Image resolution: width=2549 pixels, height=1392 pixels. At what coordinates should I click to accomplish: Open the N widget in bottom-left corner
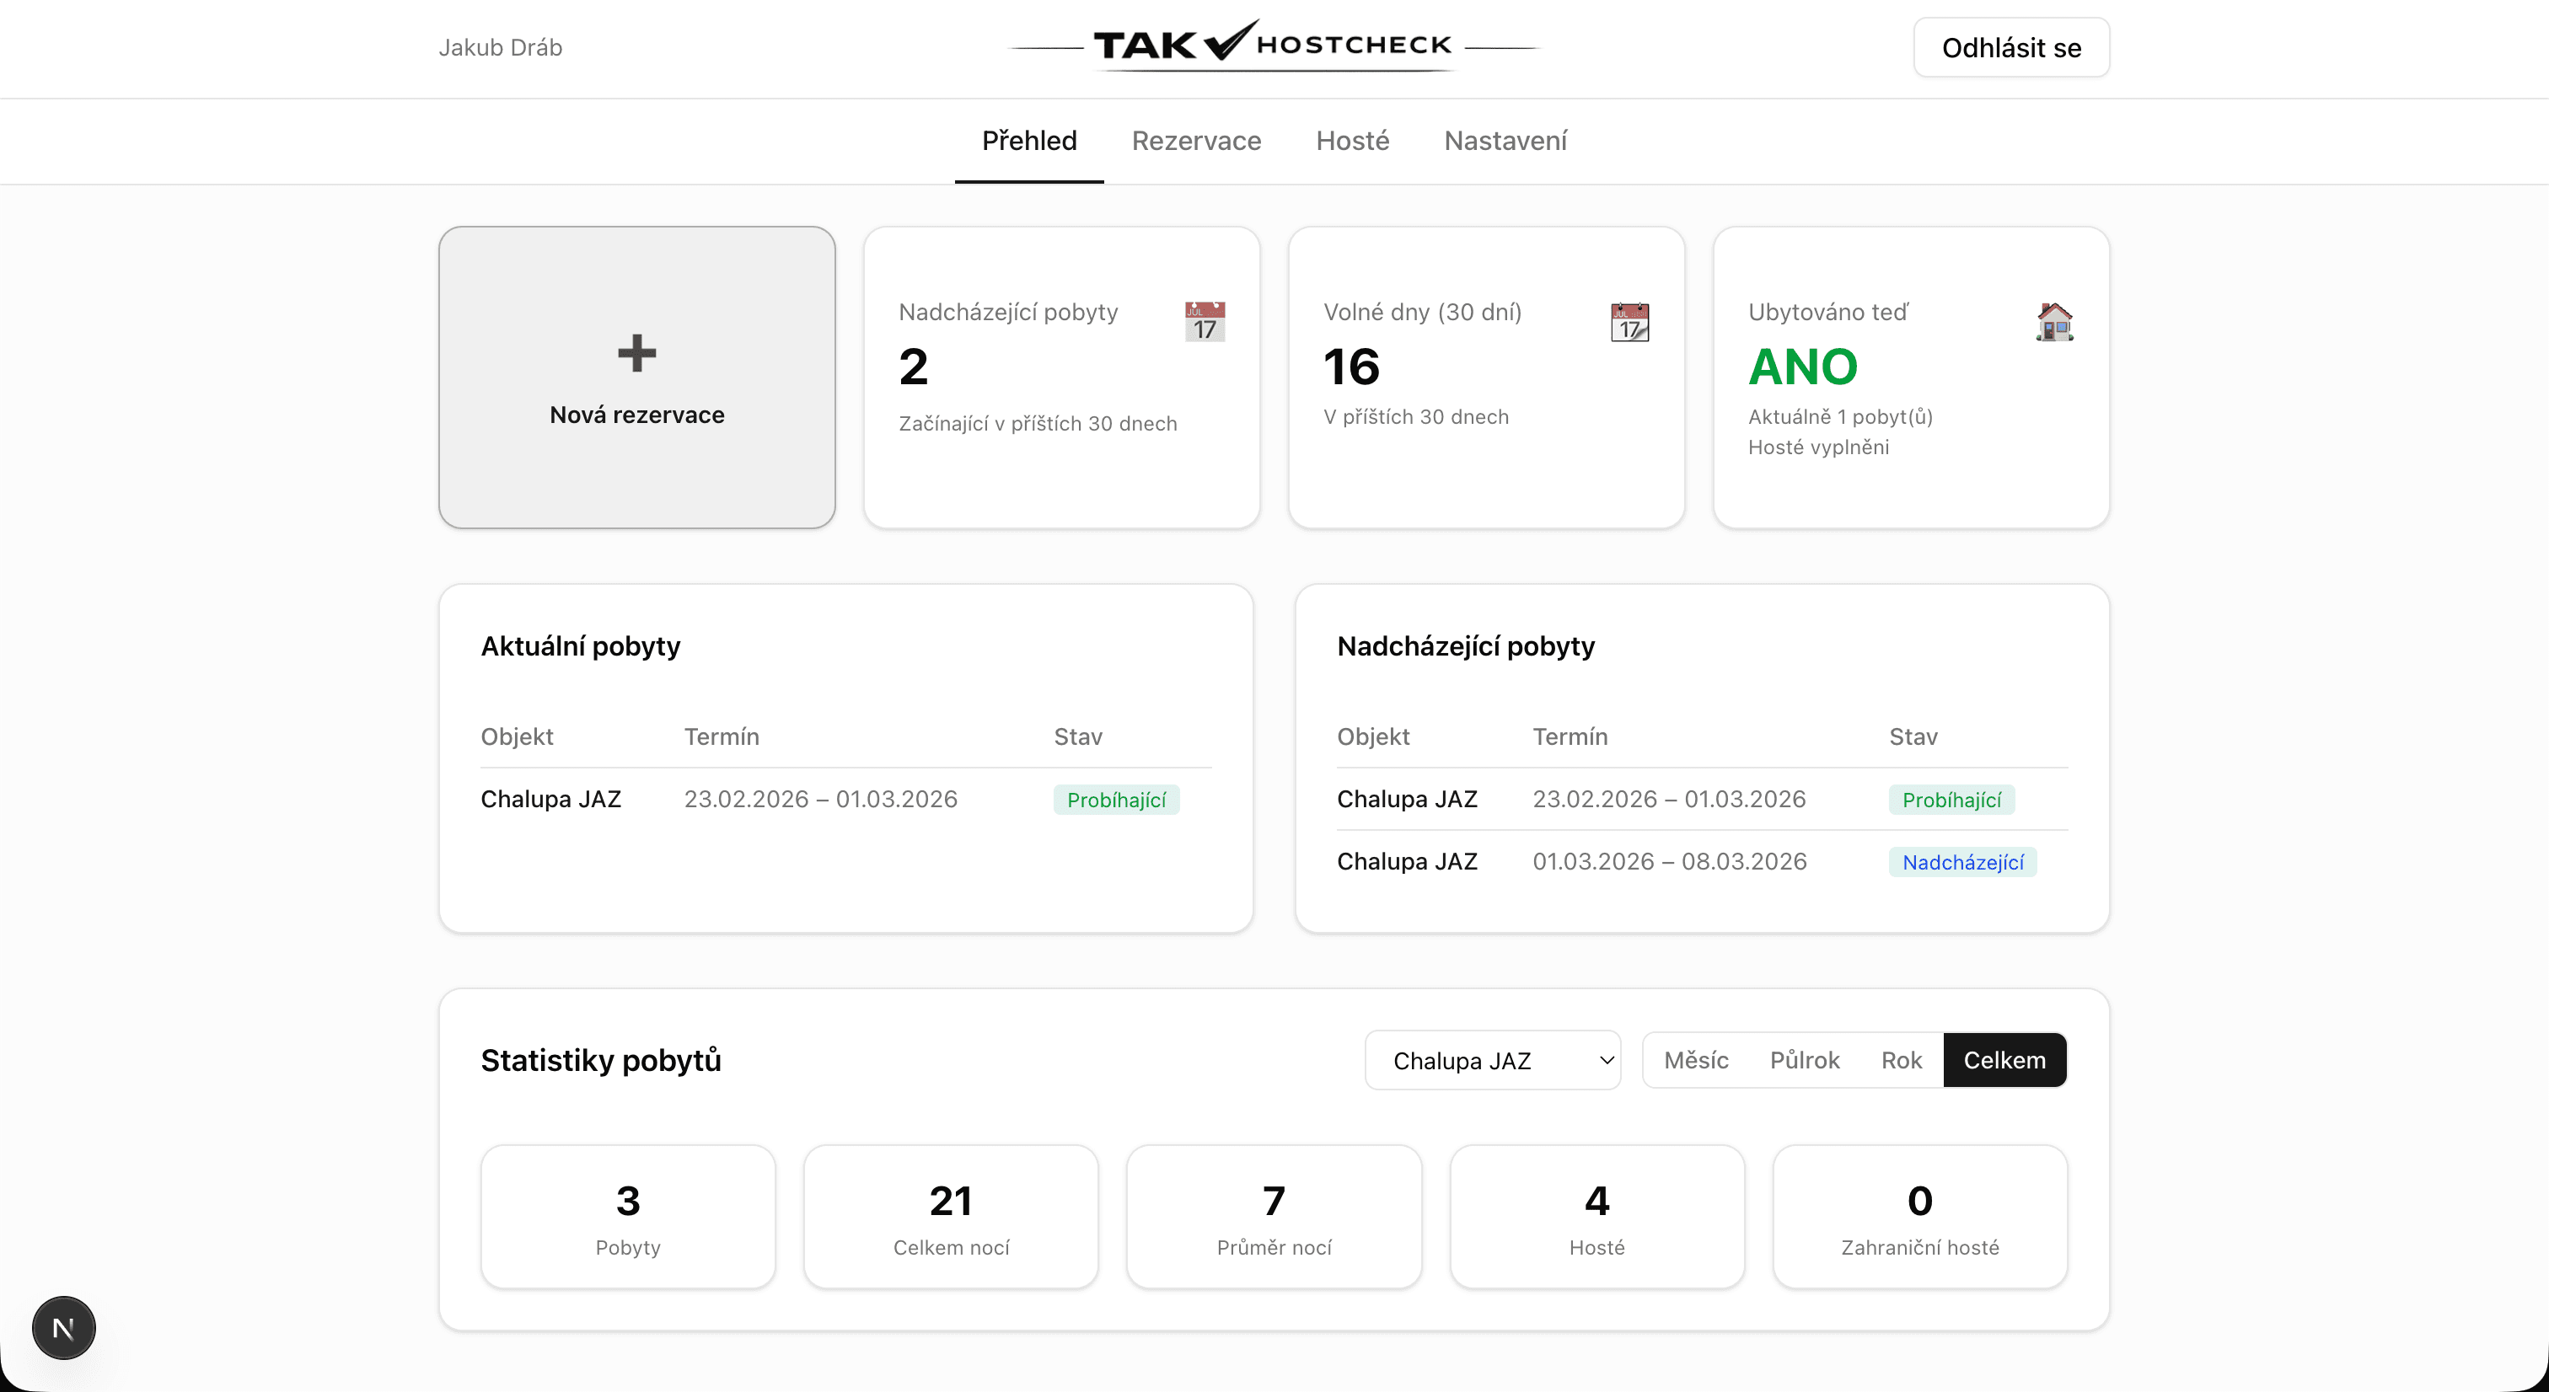[62, 1328]
